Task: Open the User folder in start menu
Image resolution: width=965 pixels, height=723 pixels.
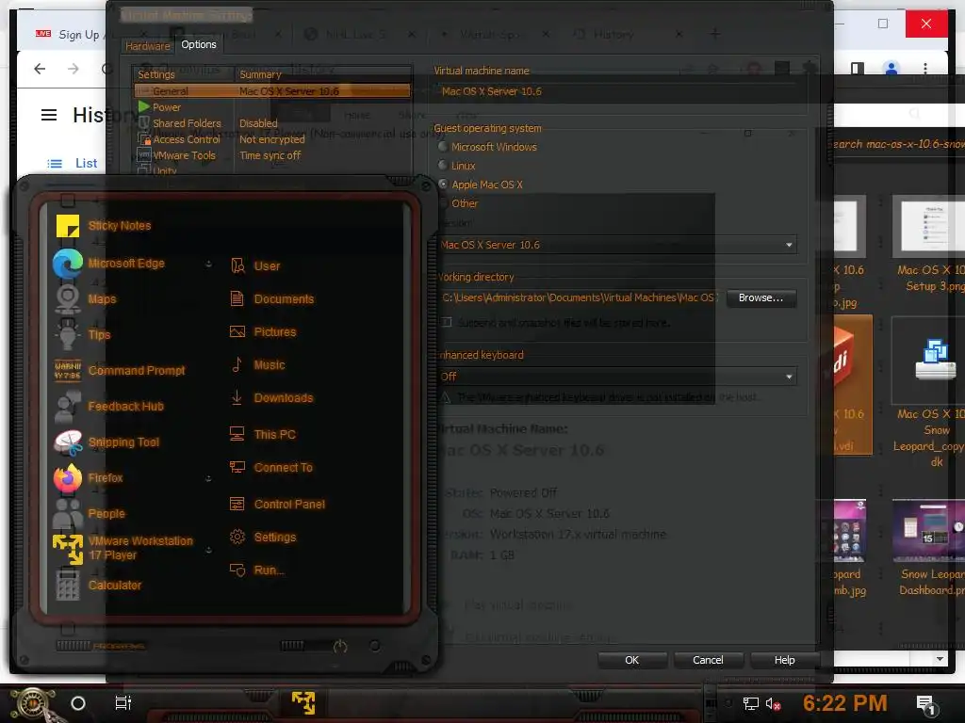Action: click(254, 266)
